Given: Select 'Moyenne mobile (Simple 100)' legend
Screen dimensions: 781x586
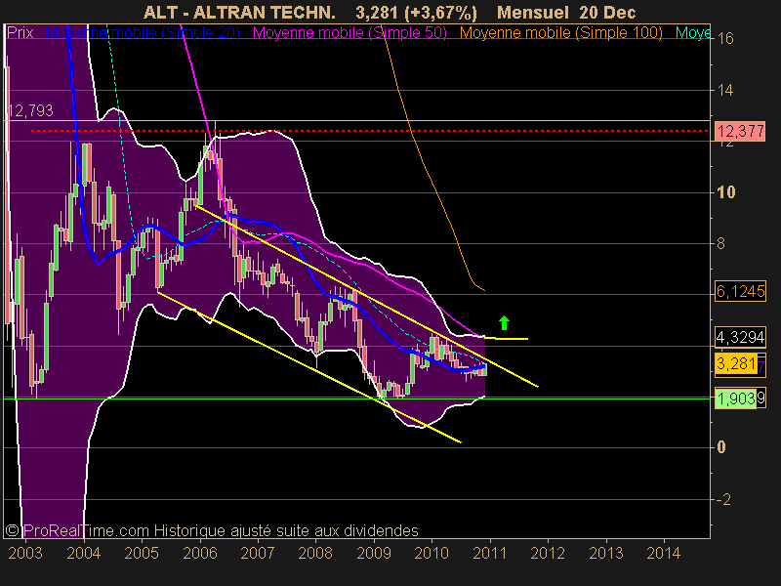Looking at the screenshot, I should pos(560,33).
